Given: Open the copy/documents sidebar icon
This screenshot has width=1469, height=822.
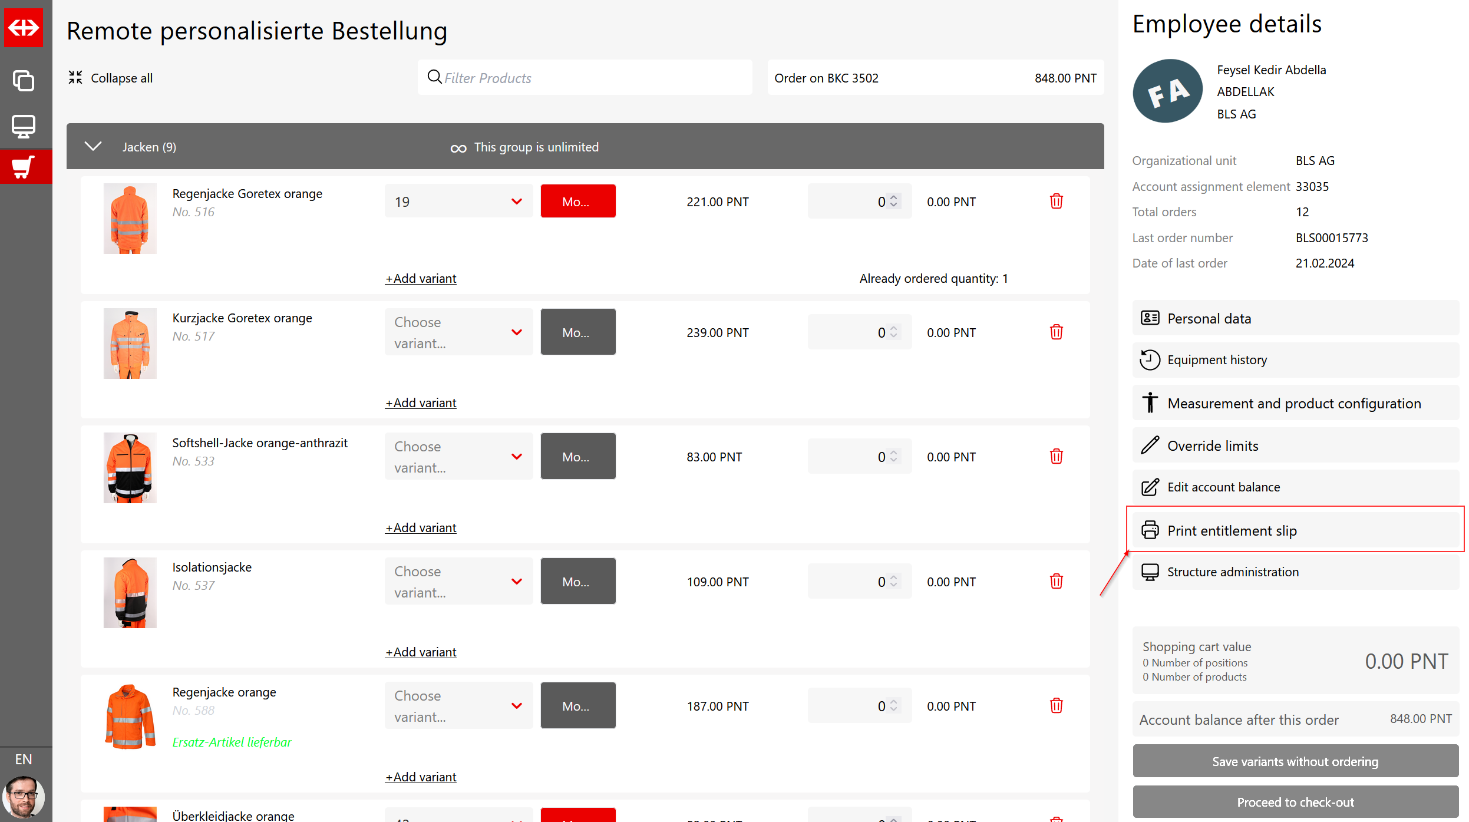Looking at the screenshot, I should [x=24, y=80].
